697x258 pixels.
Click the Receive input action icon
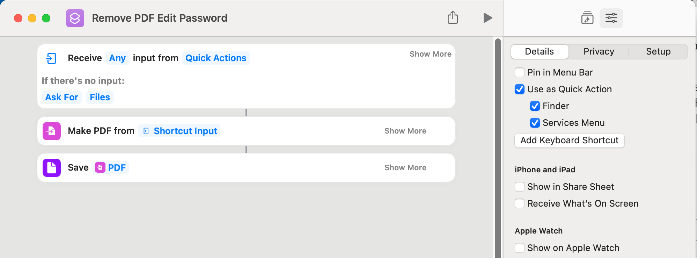coord(51,58)
